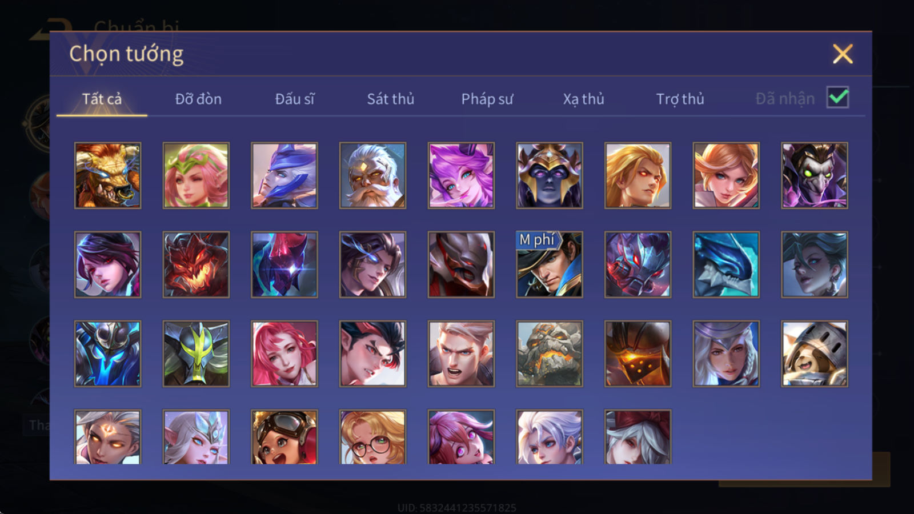This screenshot has height=514, width=914.
Task: Pick the goggles-wearing pilot kid hero
Action: click(x=284, y=437)
